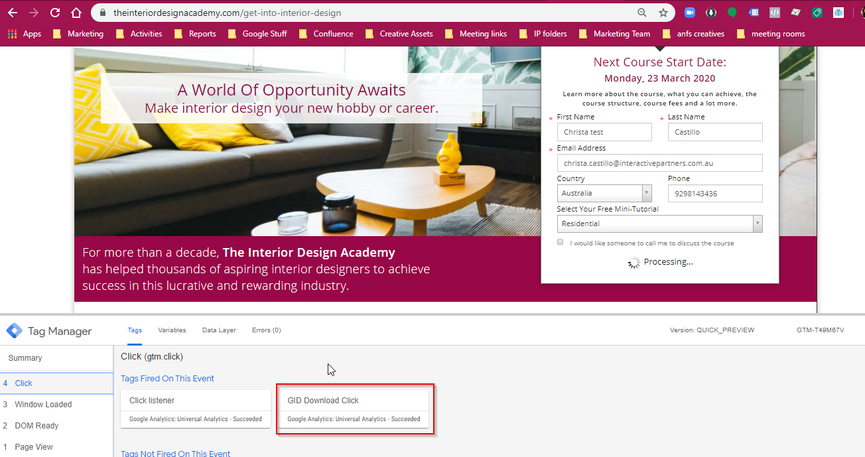Reload the page with refresh icon
The image size is (865, 457).
55,13
